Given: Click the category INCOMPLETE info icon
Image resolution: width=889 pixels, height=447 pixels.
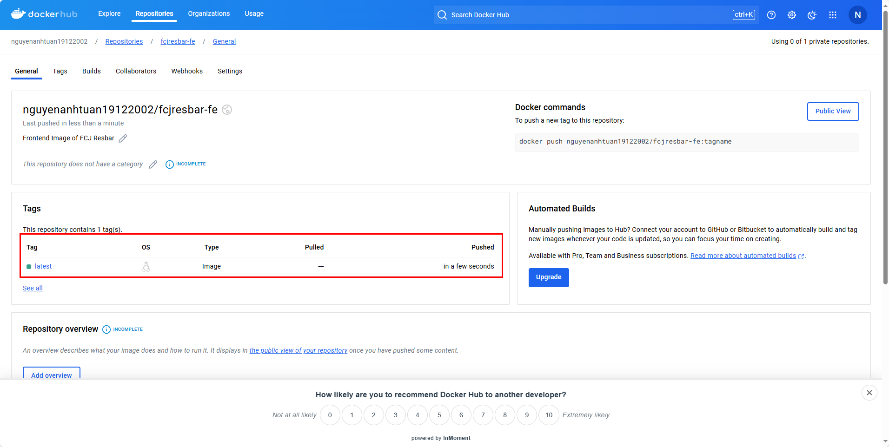Looking at the screenshot, I should pos(170,164).
